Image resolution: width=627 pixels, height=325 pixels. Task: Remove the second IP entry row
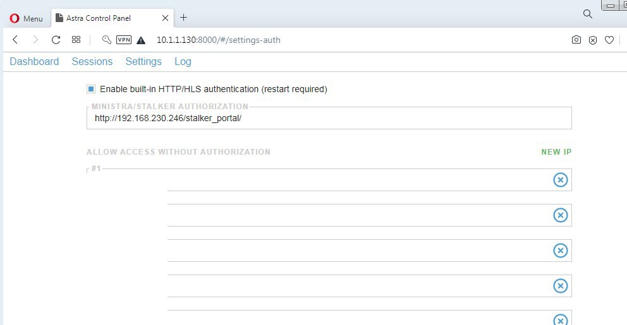coord(560,215)
